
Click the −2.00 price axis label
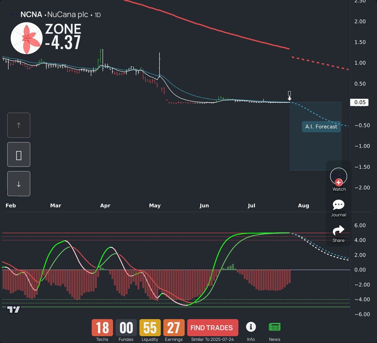362,187
